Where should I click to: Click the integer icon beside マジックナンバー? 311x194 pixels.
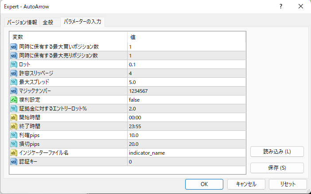14,91
